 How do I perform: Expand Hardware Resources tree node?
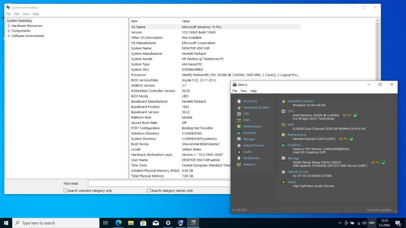[9, 26]
